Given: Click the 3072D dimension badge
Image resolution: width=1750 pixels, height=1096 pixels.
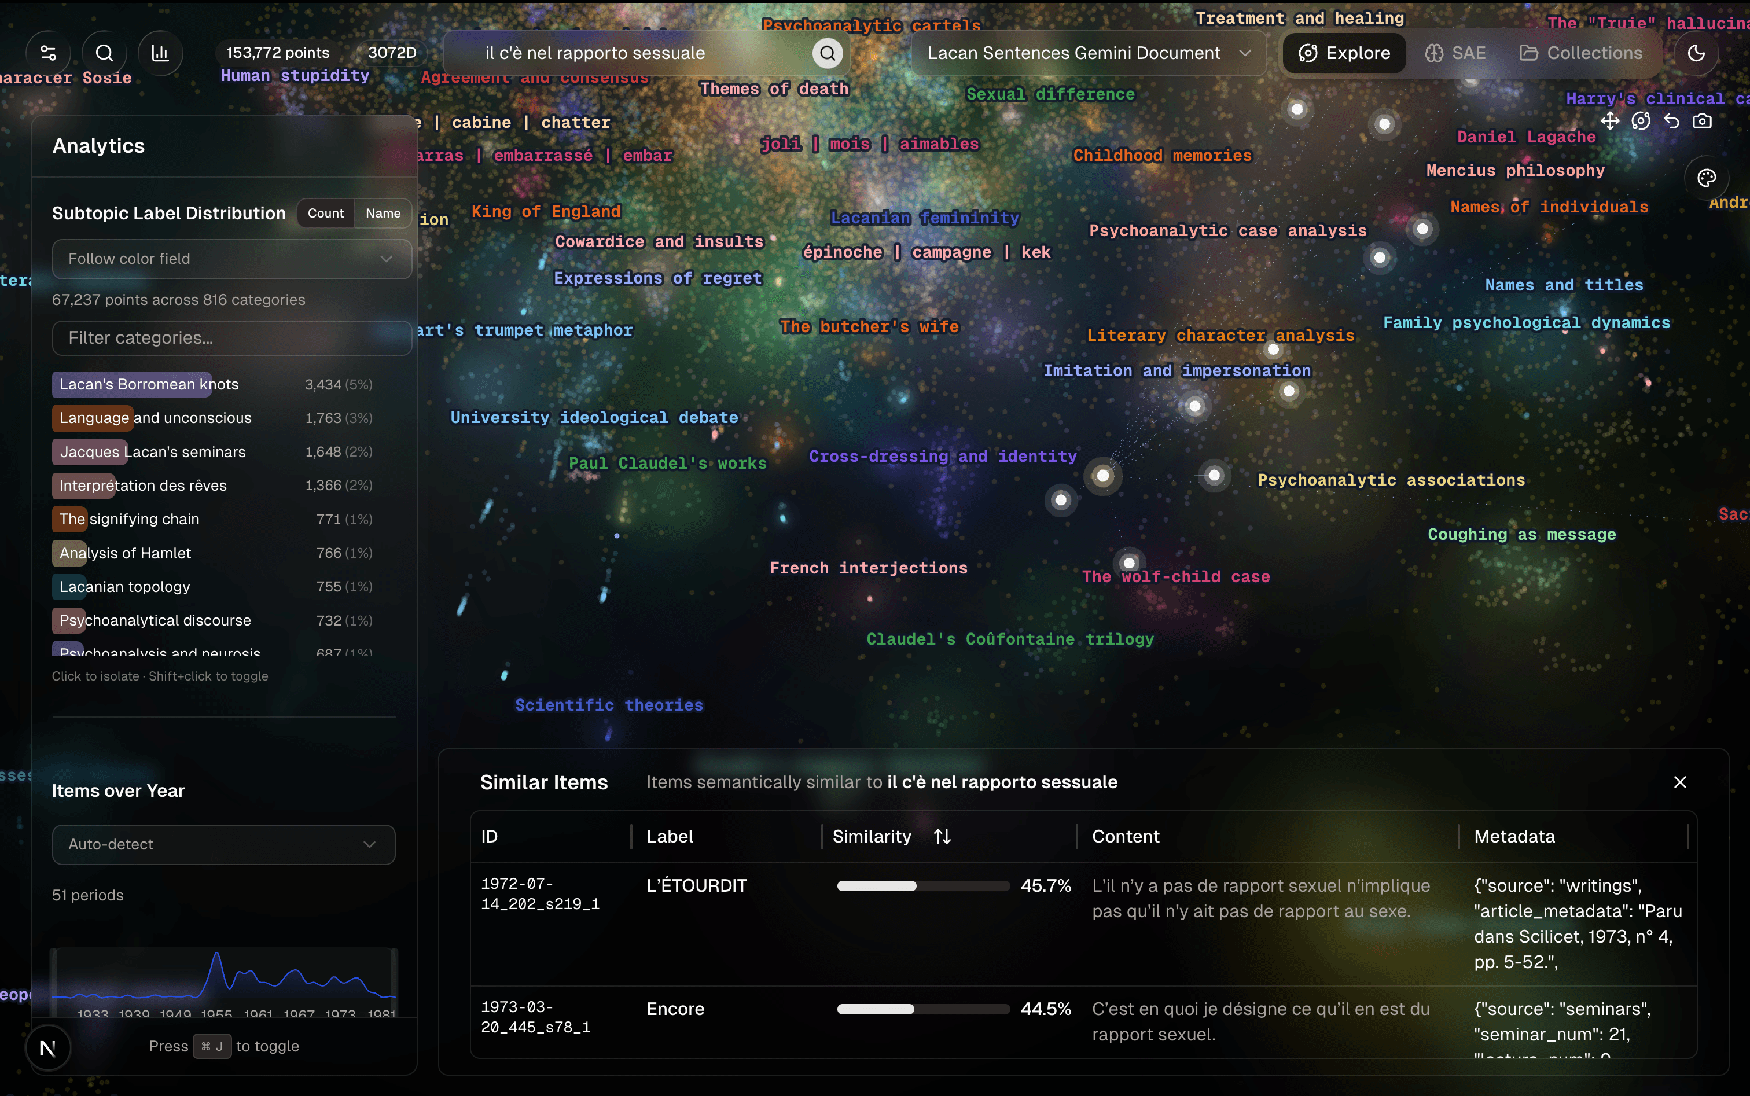Looking at the screenshot, I should (x=392, y=53).
